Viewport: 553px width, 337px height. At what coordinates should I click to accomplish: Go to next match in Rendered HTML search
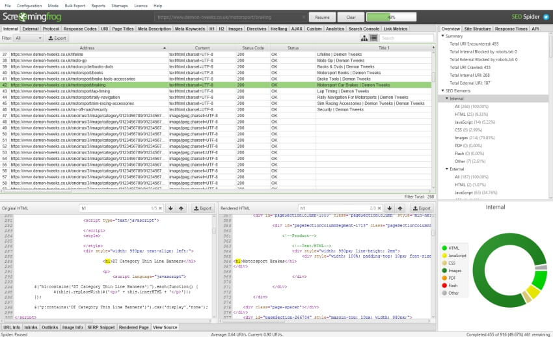(389, 208)
